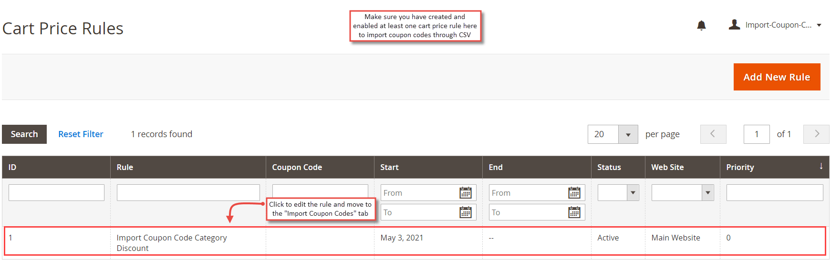Click the End date -- cell

click(x=491, y=238)
